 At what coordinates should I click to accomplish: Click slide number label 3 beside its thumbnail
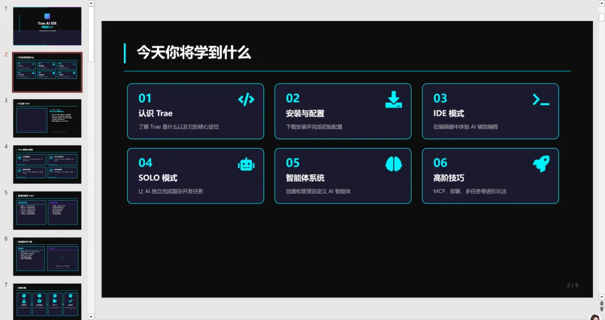click(6, 100)
